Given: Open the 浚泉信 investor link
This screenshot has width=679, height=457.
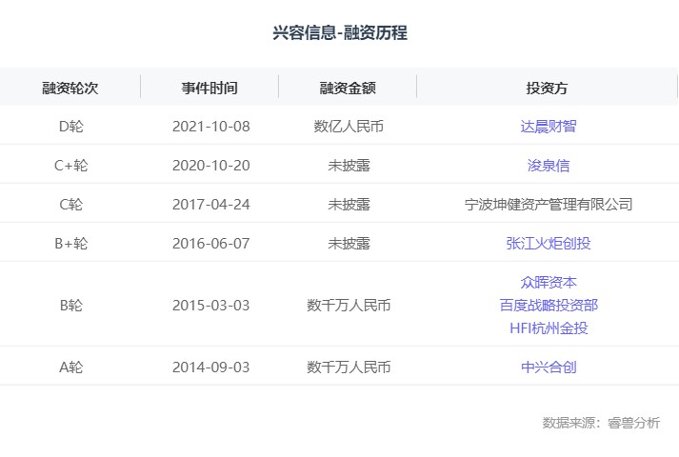Looking at the screenshot, I should [549, 166].
